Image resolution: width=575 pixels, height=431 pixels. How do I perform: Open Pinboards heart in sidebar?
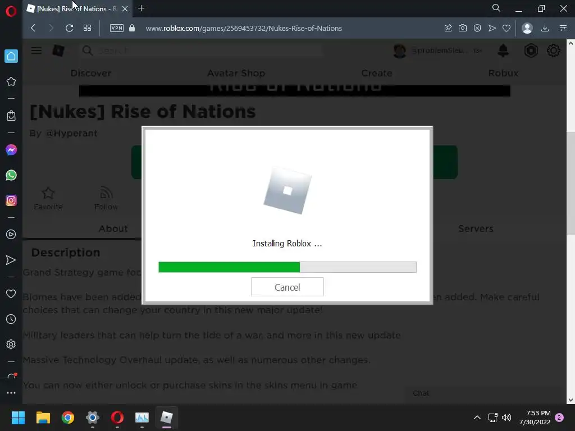11,294
